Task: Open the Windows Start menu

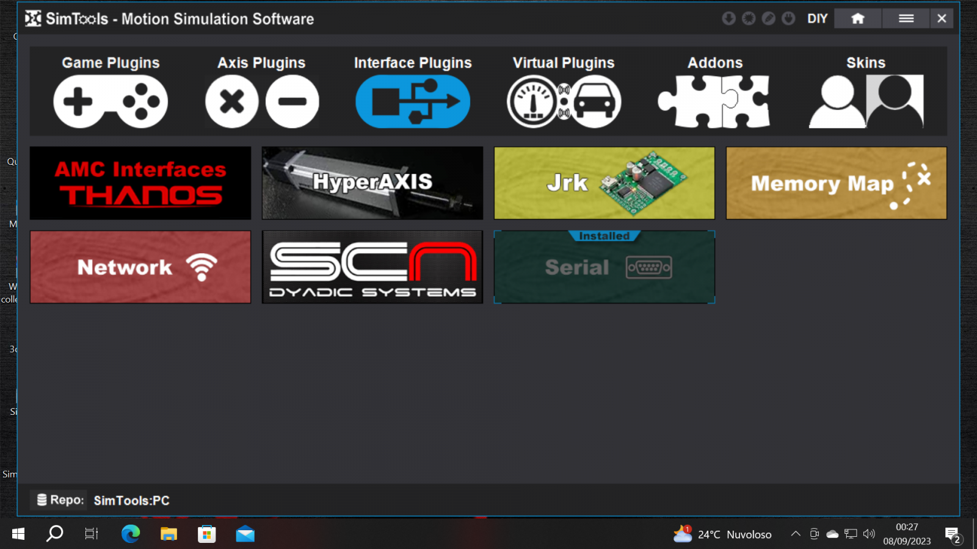Action: (x=18, y=534)
